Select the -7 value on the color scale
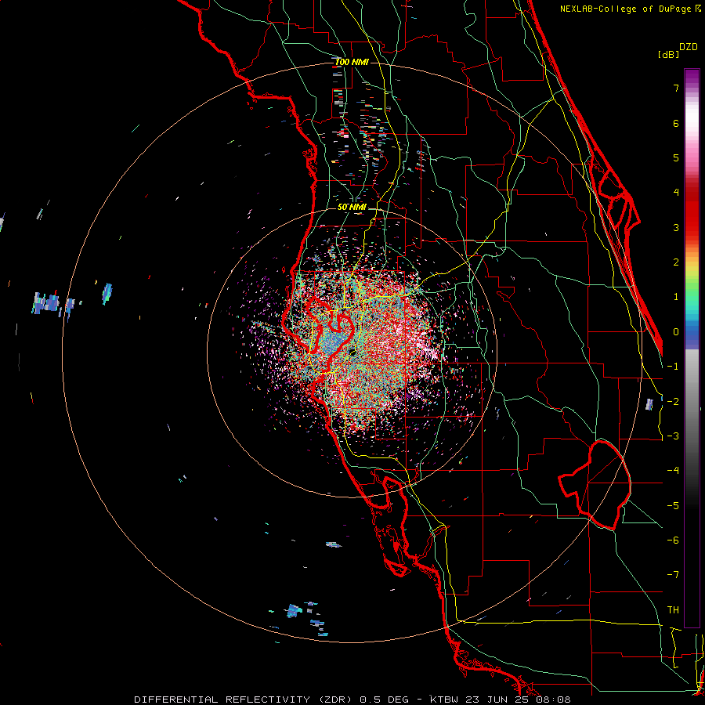This screenshot has height=705, width=705. [673, 575]
